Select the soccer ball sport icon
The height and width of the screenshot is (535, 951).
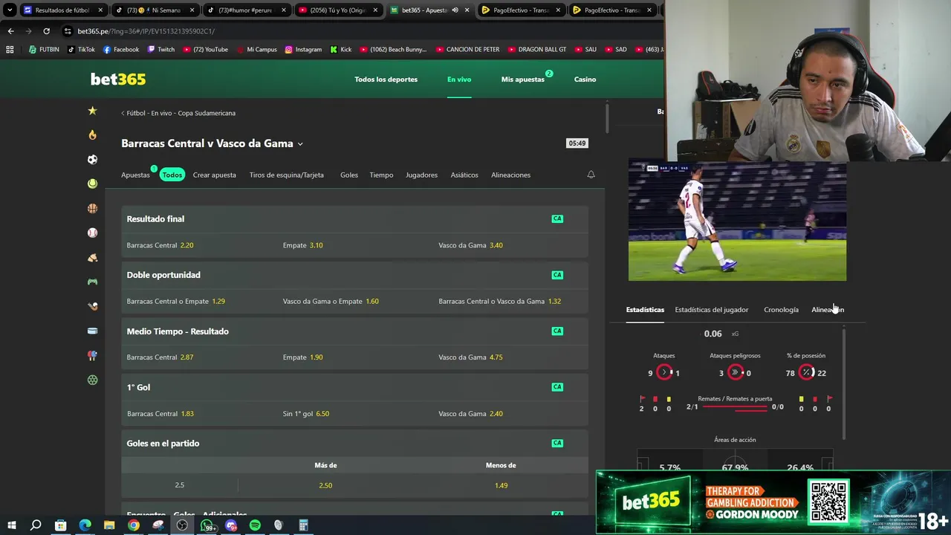click(x=92, y=159)
